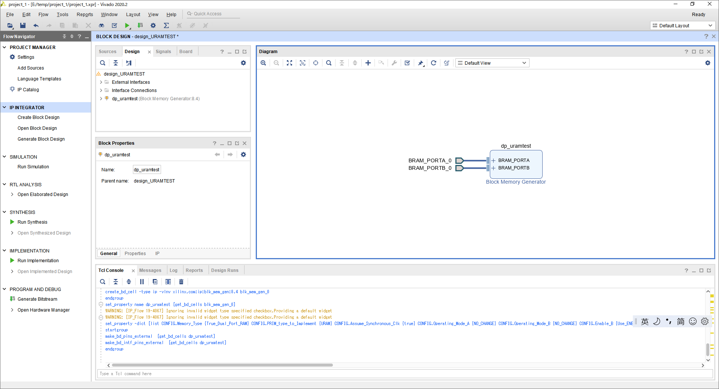Click Add IP plus icon in Diagram
This screenshot has height=389, width=719.
point(368,63)
